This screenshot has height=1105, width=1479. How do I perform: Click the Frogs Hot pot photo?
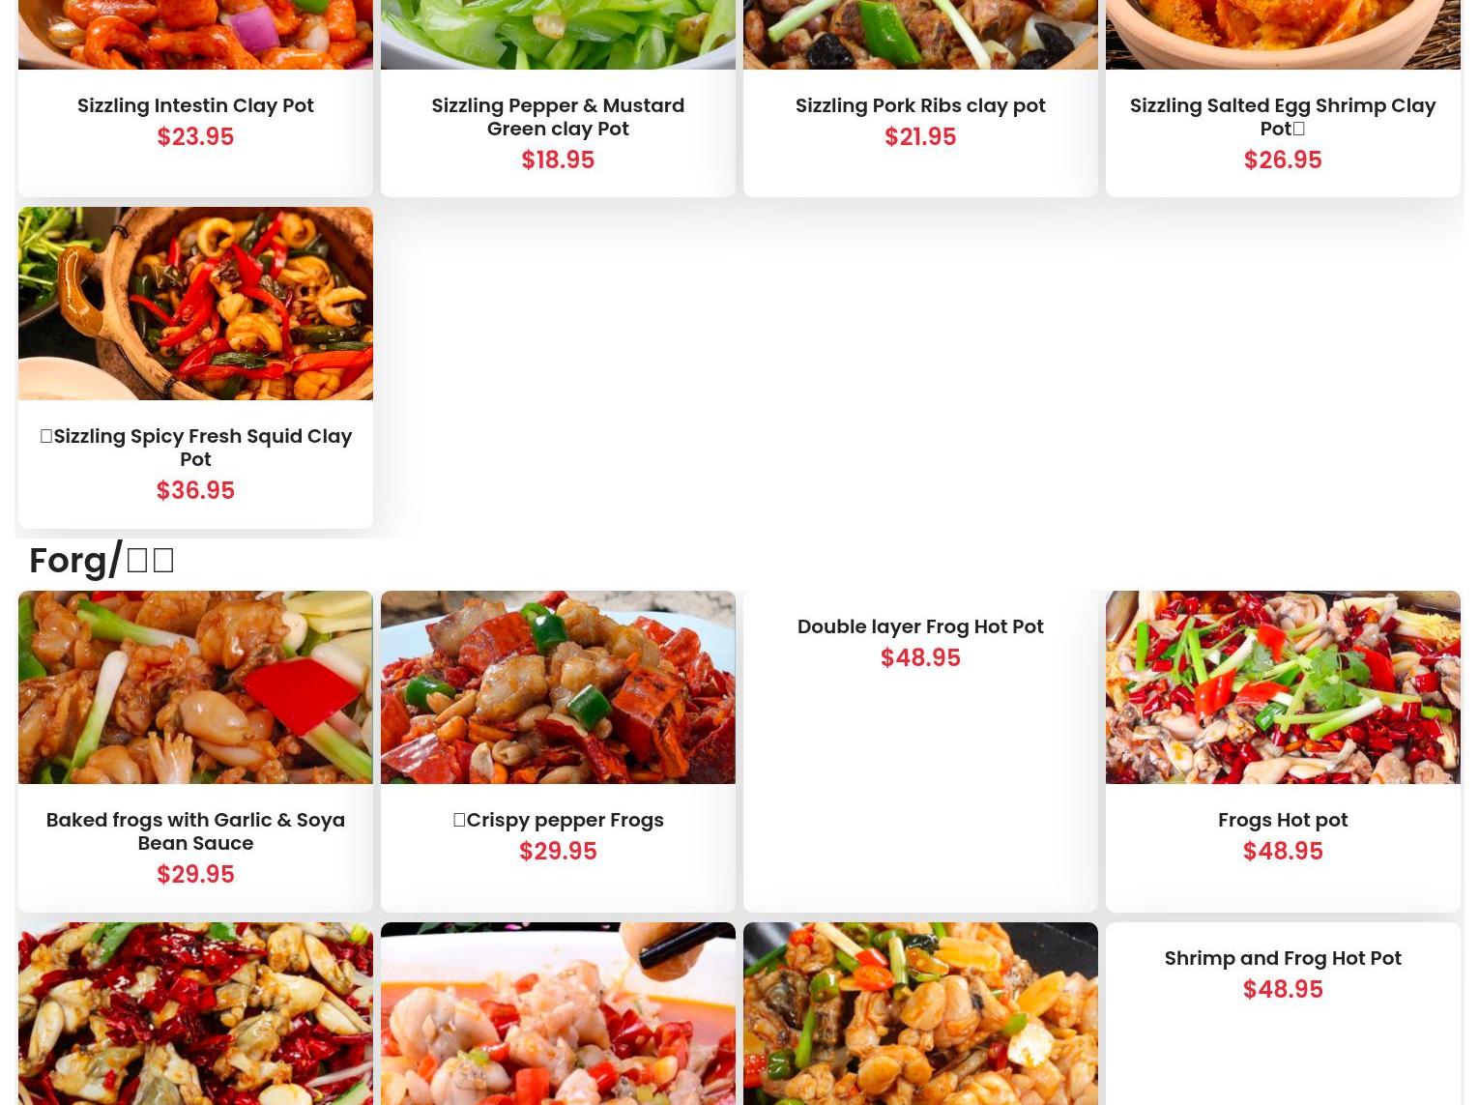pyautogui.click(x=1283, y=687)
